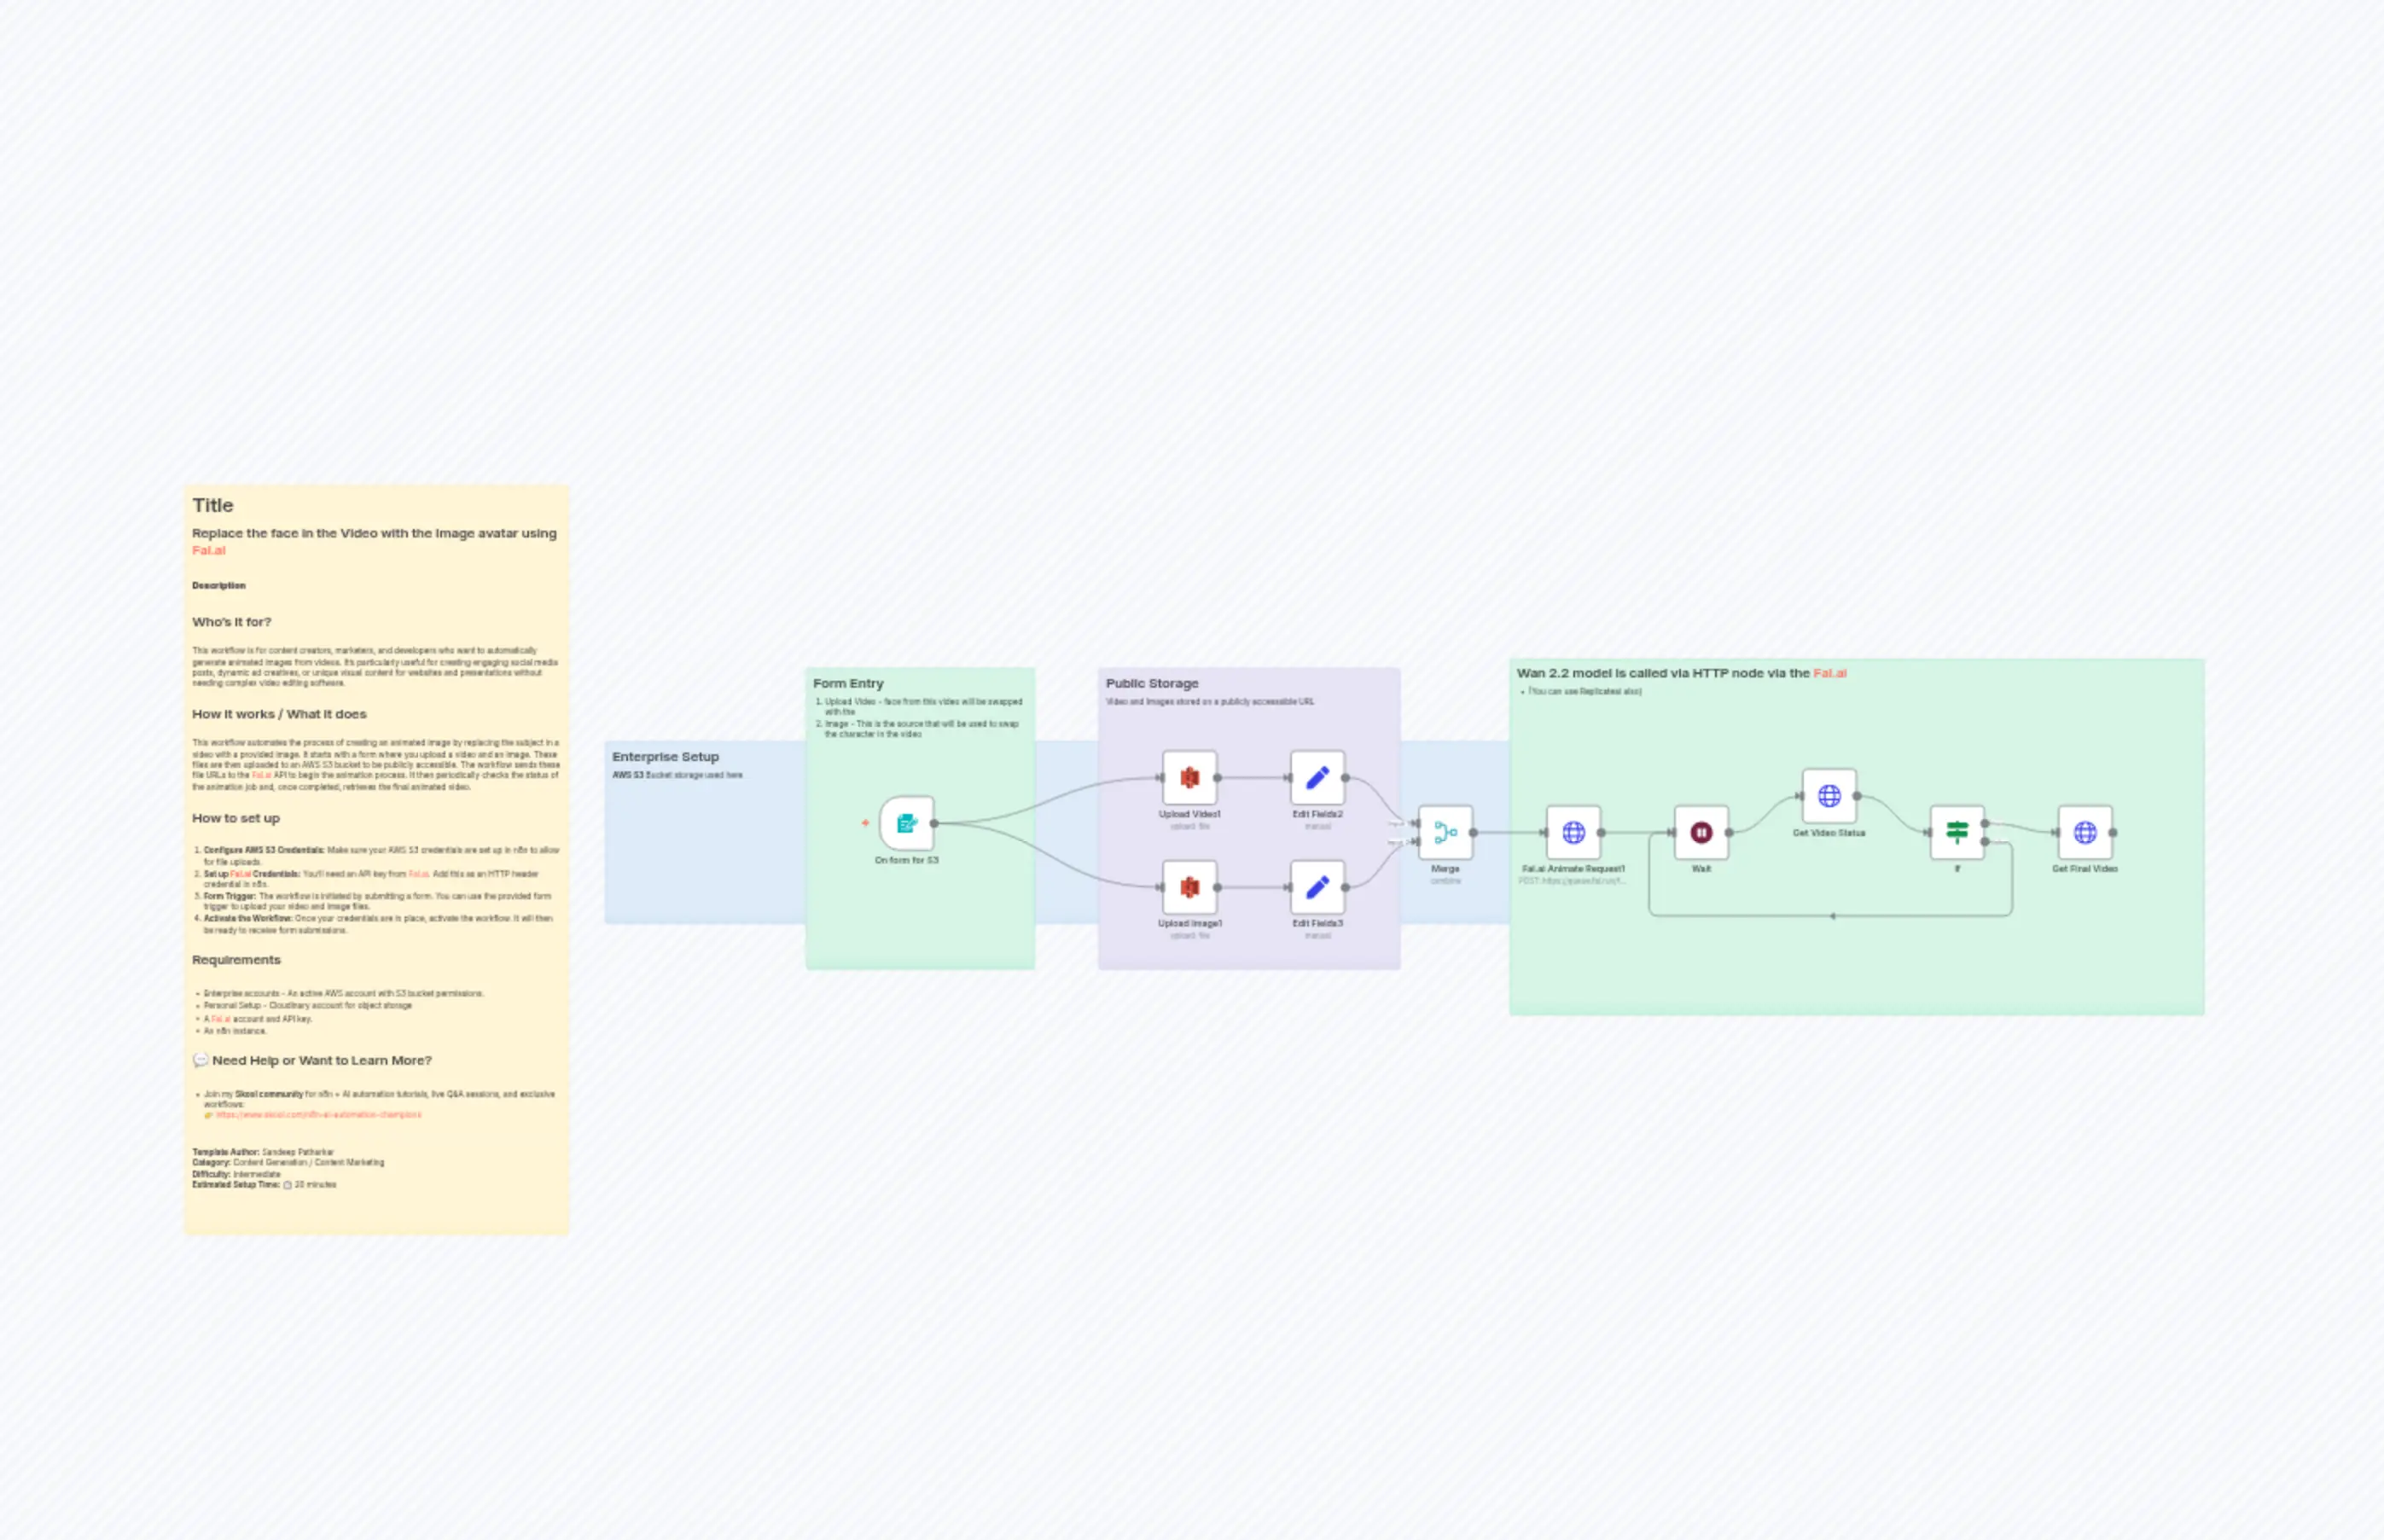Select the yellow Title description sticky note
2384x1540 pixels.
(x=377, y=860)
